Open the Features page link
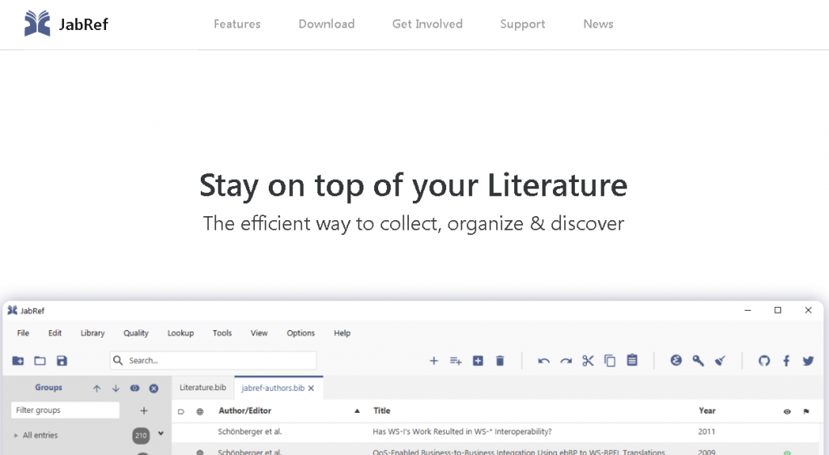The image size is (829, 455). [237, 23]
